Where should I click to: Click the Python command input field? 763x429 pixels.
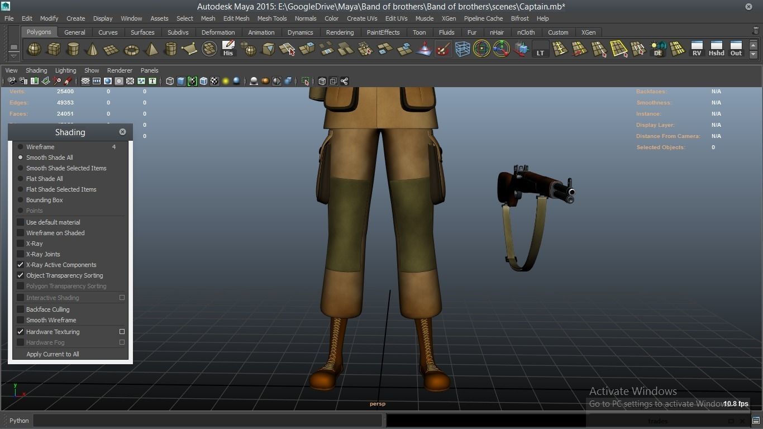click(208, 421)
